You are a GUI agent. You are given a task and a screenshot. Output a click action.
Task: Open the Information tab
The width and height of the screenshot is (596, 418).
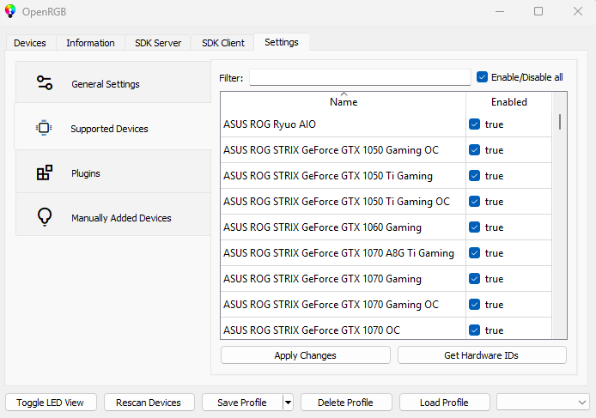coord(90,43)
